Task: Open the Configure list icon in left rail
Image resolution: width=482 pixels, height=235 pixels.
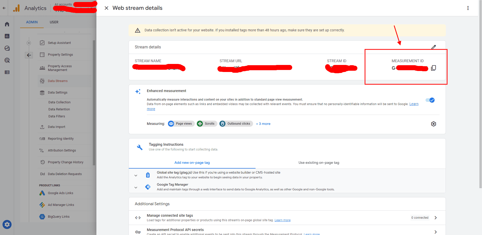Action: click(7, 72)
